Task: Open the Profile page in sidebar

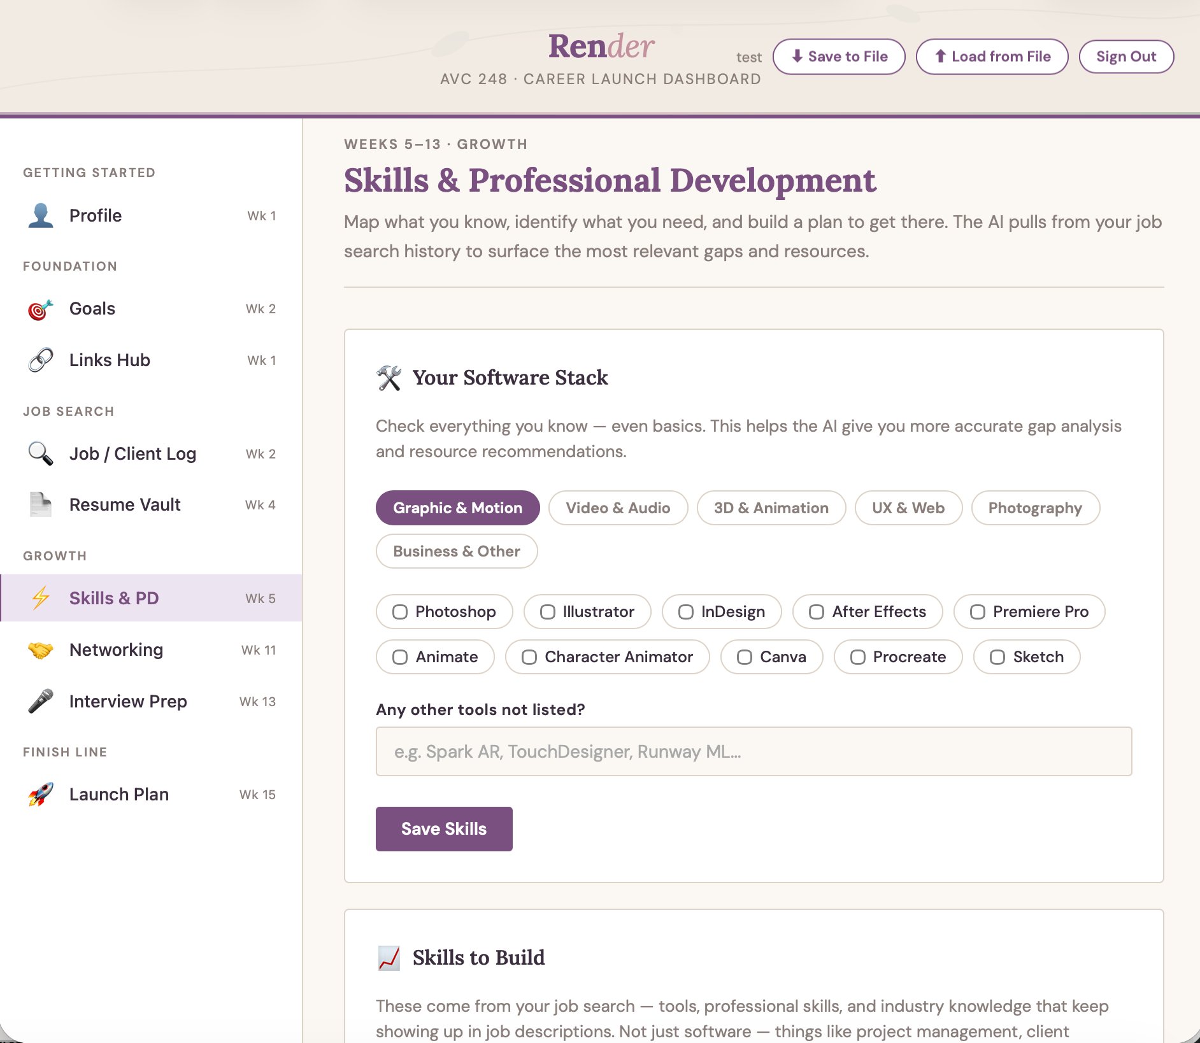Action: 152,215
